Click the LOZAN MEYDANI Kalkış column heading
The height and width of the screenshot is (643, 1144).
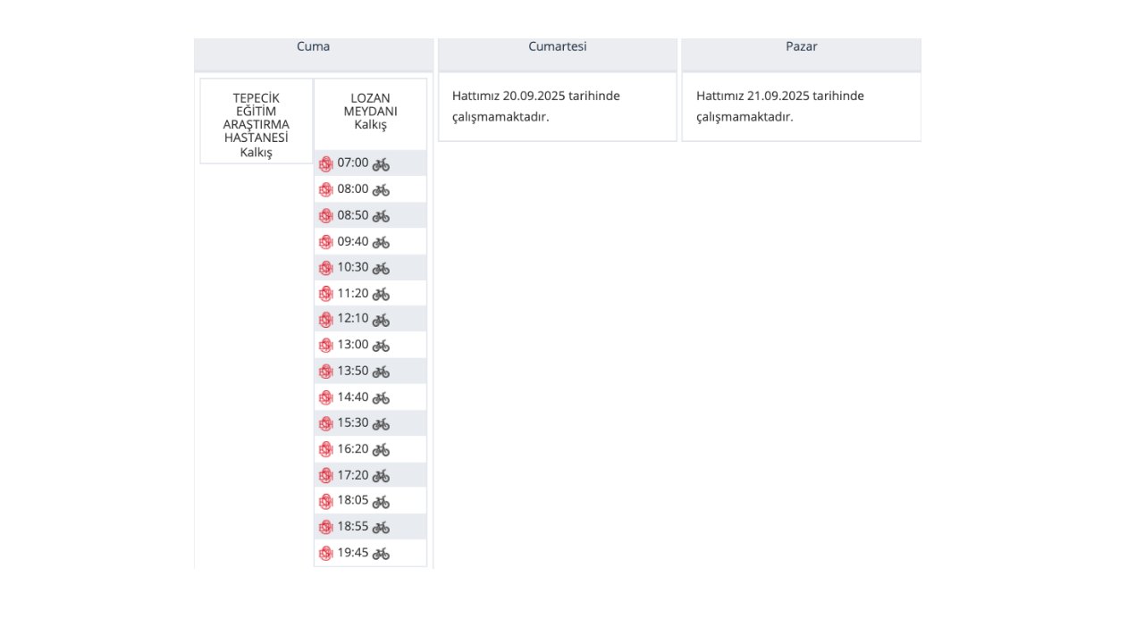click(371, 112)
